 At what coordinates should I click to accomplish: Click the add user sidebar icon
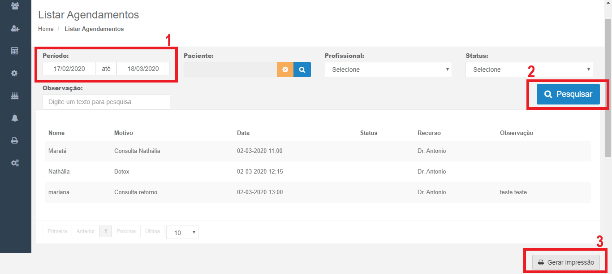(15, 29)
